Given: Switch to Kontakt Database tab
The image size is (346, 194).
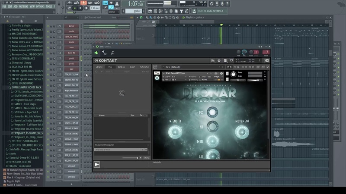Looking at the screenshot, I should click(x=121, y=67).
